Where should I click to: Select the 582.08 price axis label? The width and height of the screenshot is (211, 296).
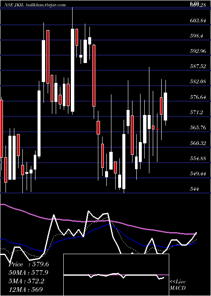coord(198,82)
